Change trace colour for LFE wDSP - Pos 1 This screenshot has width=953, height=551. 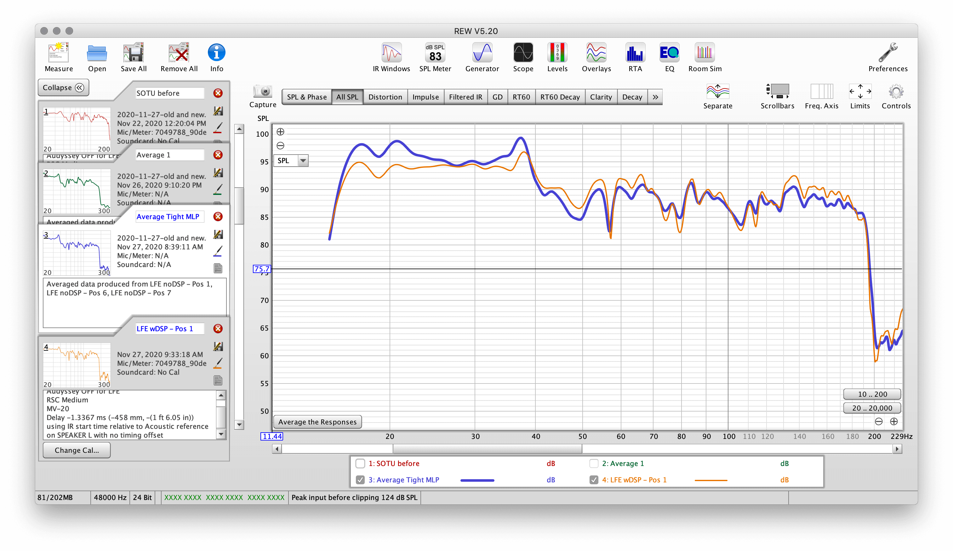[x=218, y=363]
